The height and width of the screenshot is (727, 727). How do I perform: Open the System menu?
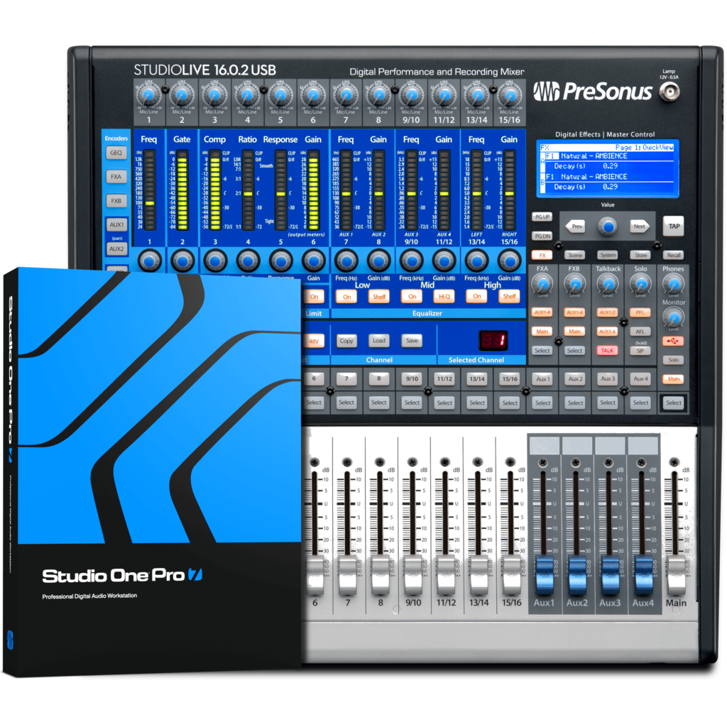[x=608, y=255]
